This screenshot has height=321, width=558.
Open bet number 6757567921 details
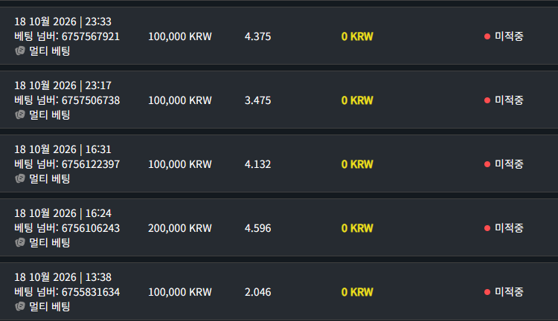click(x=67, y=36)
